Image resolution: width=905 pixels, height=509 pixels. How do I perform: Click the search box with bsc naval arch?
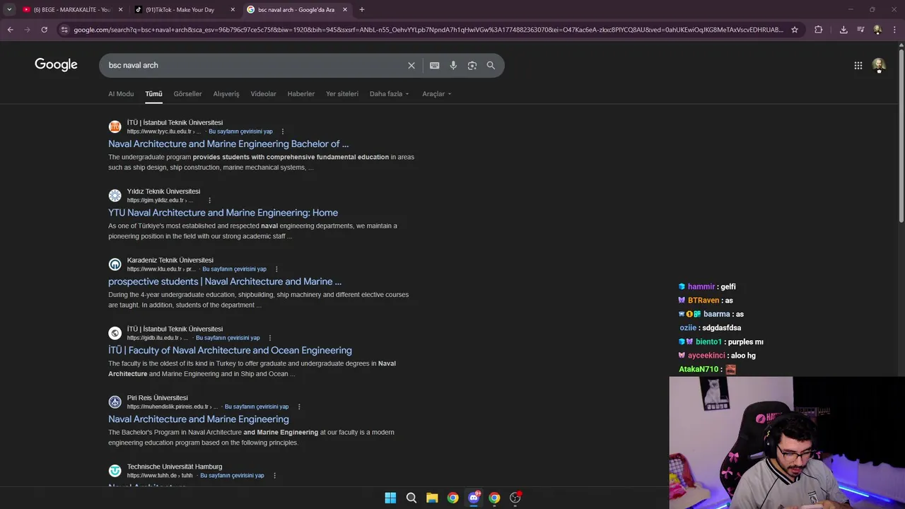(x=255, y=65)
